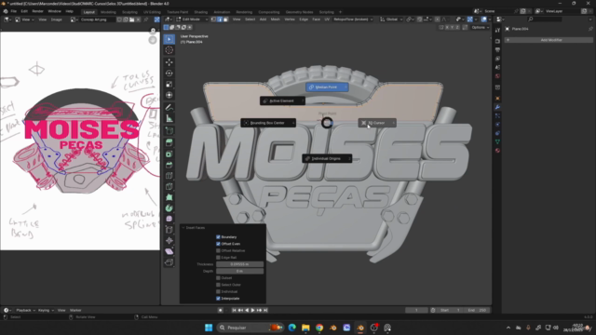Switch to the Modeling workspace tab
The height and width of the screenshot is (335, 596).
[x=108, y=12]
